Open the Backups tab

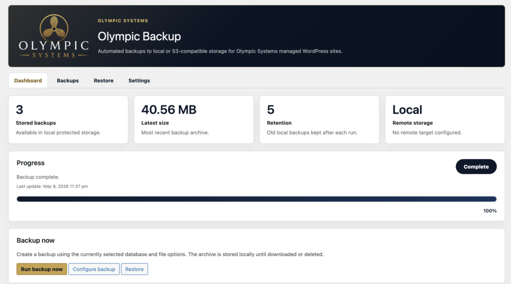(68, 80)
